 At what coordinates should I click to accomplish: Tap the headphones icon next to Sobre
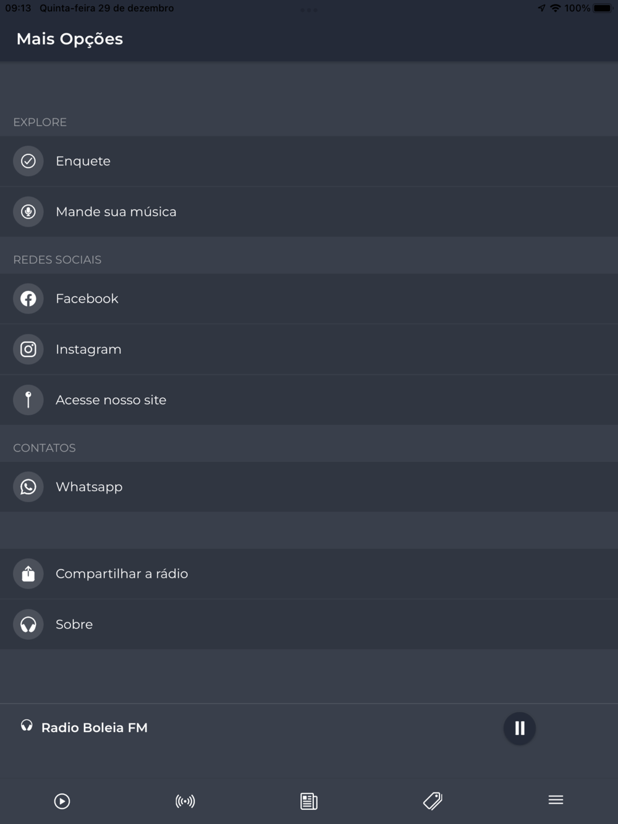(x=28, y=624)
